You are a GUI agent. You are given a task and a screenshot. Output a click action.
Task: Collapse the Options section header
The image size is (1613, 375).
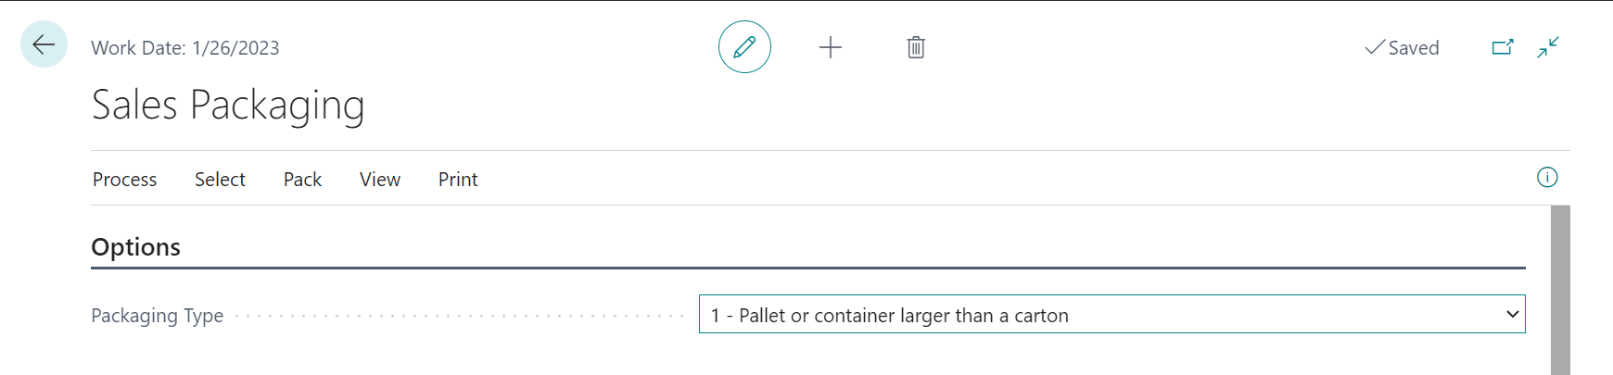coord(136,247)
